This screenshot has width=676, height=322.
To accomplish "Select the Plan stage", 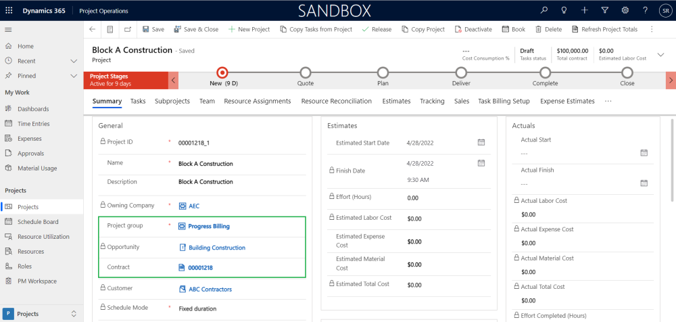I will (x=383, y=72).
